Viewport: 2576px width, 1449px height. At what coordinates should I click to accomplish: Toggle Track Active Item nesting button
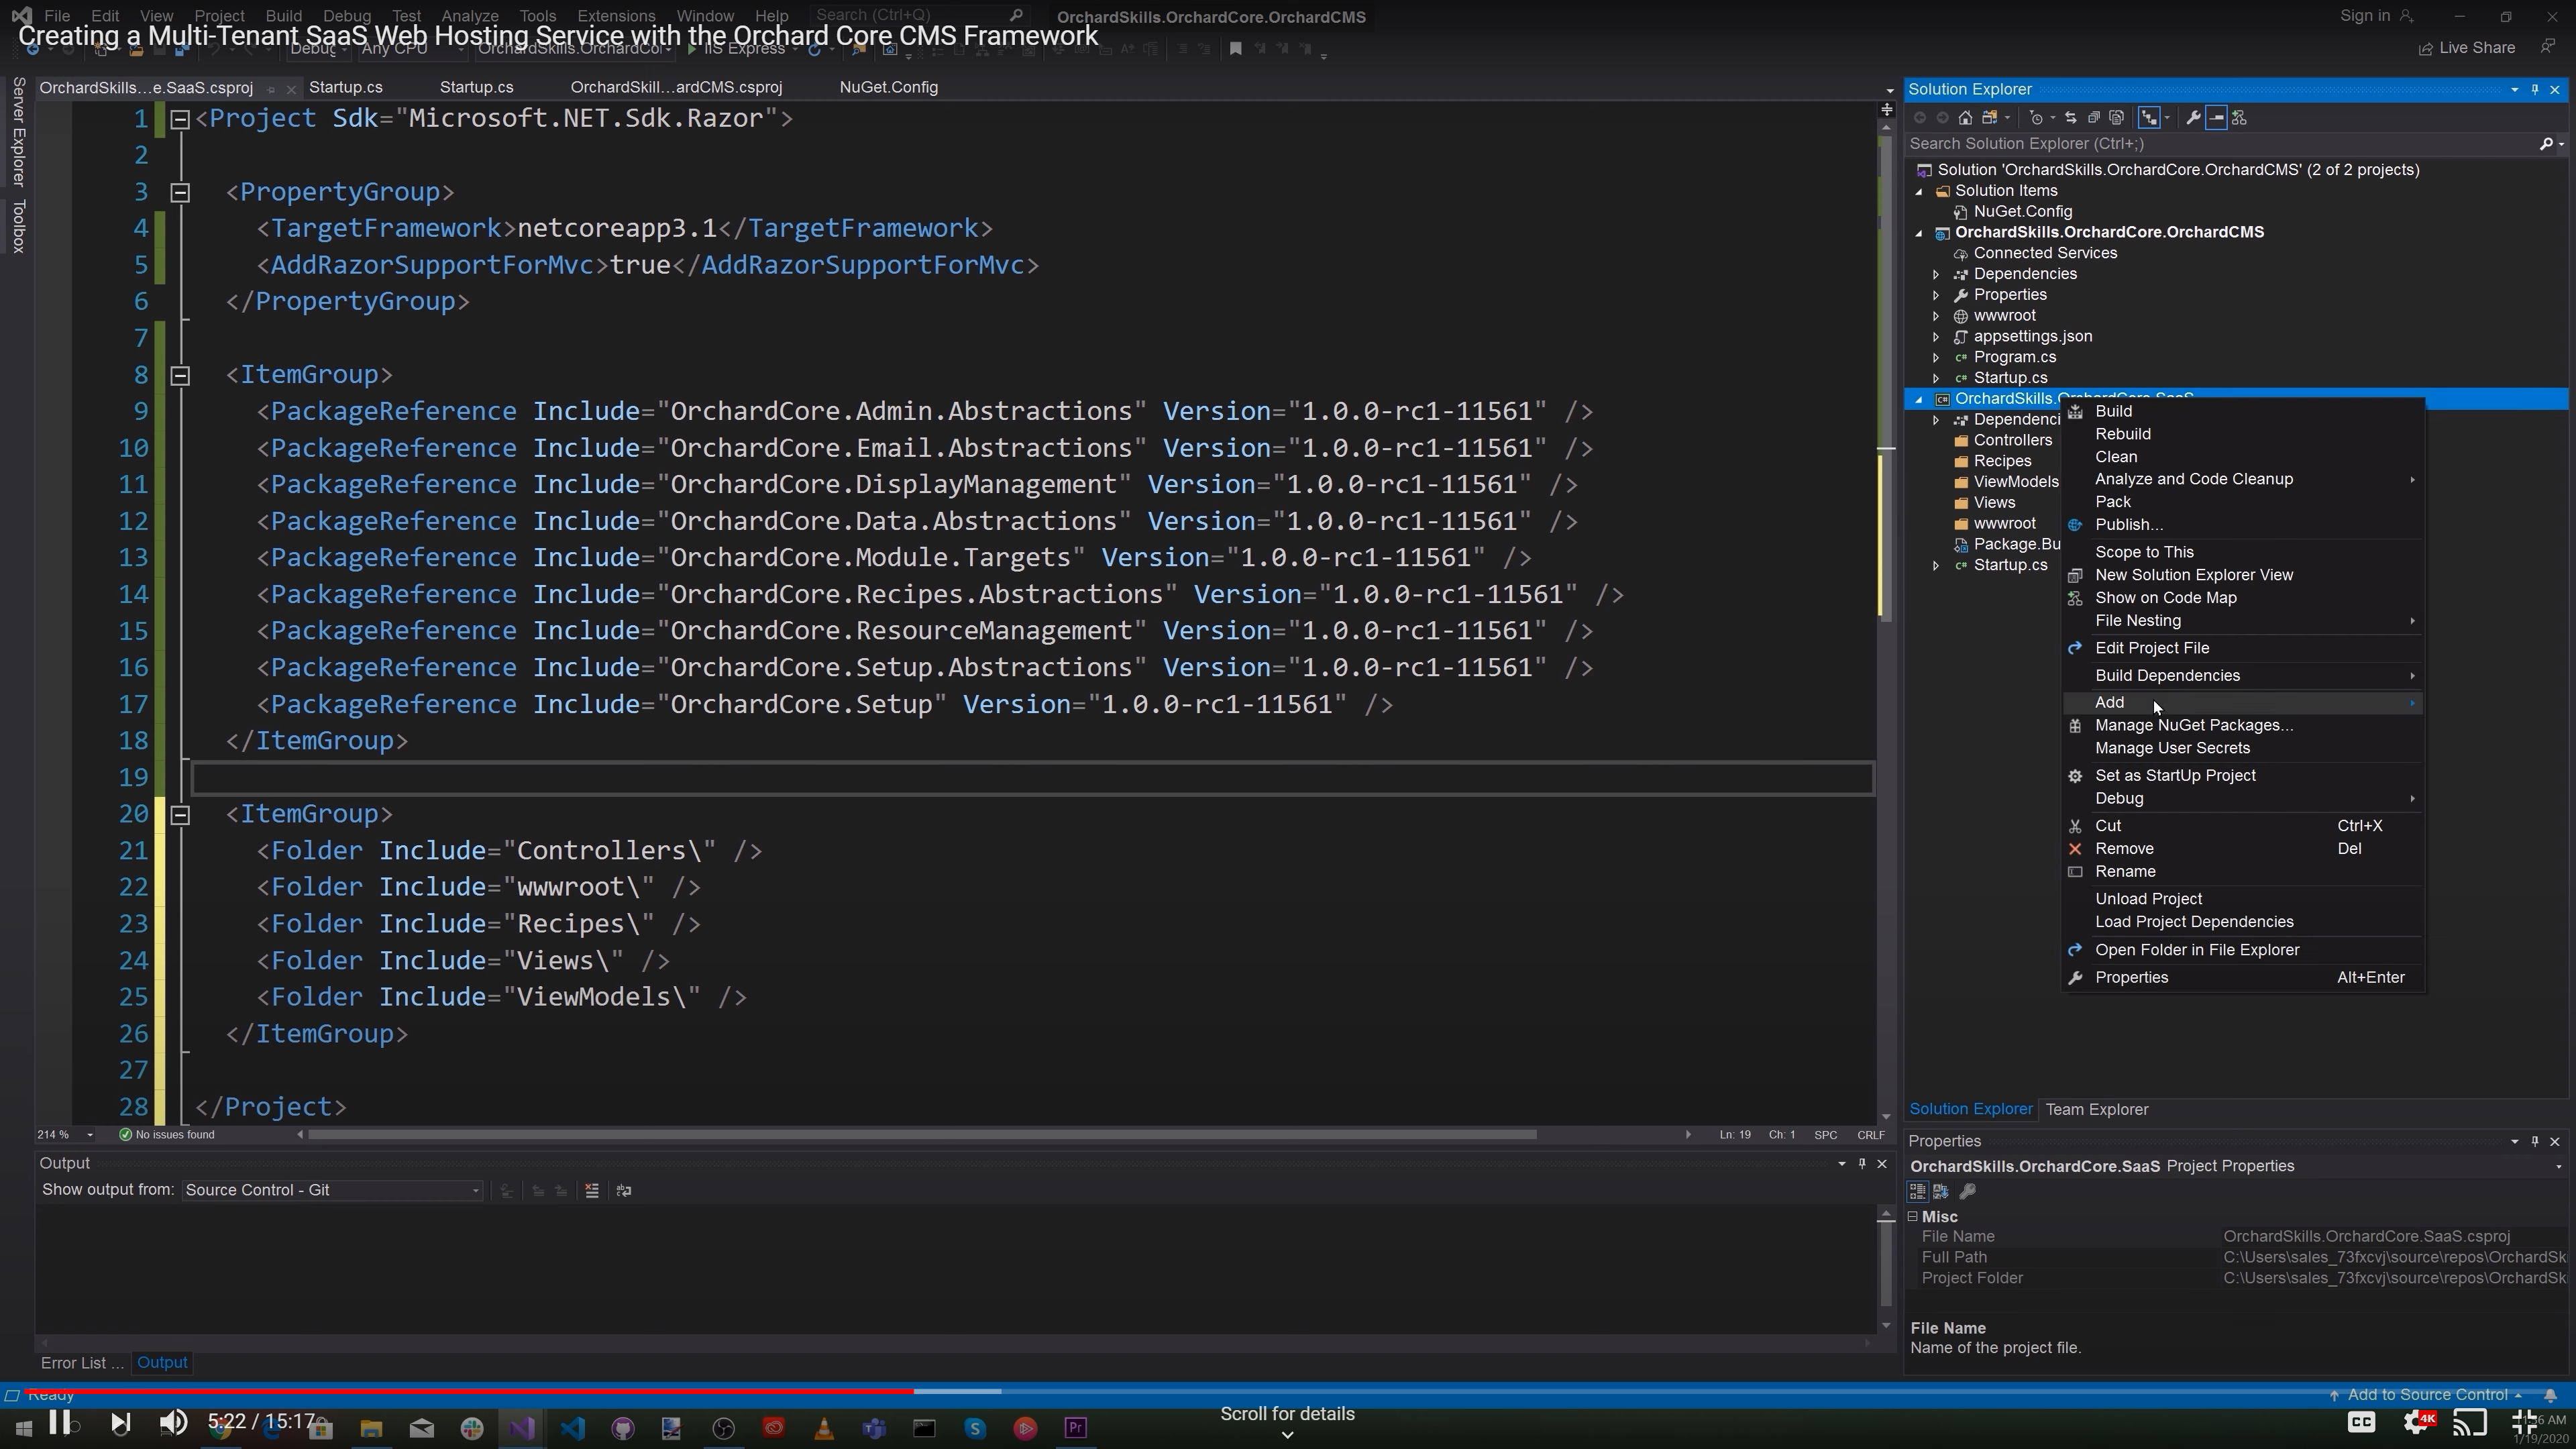click(2149, 118)
